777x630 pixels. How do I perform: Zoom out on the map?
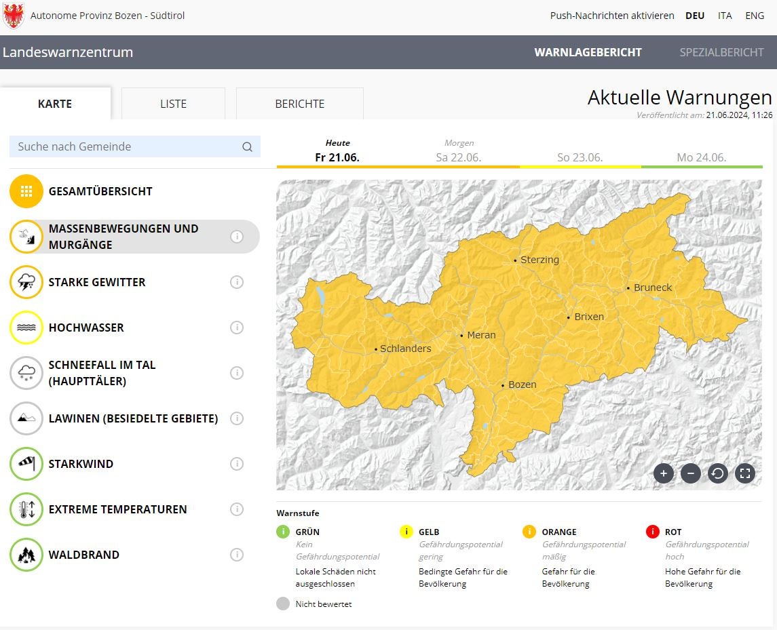click(691, 473)
